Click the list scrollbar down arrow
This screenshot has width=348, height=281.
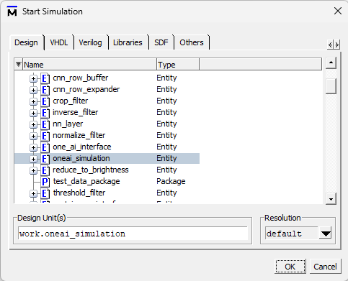[x=331, y=199]
